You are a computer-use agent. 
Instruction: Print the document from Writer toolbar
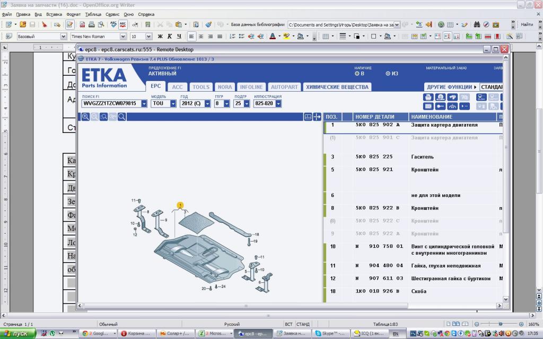tap(91, 24)
